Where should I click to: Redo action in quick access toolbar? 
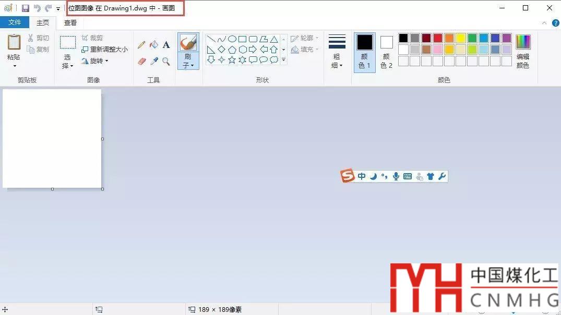49,8
